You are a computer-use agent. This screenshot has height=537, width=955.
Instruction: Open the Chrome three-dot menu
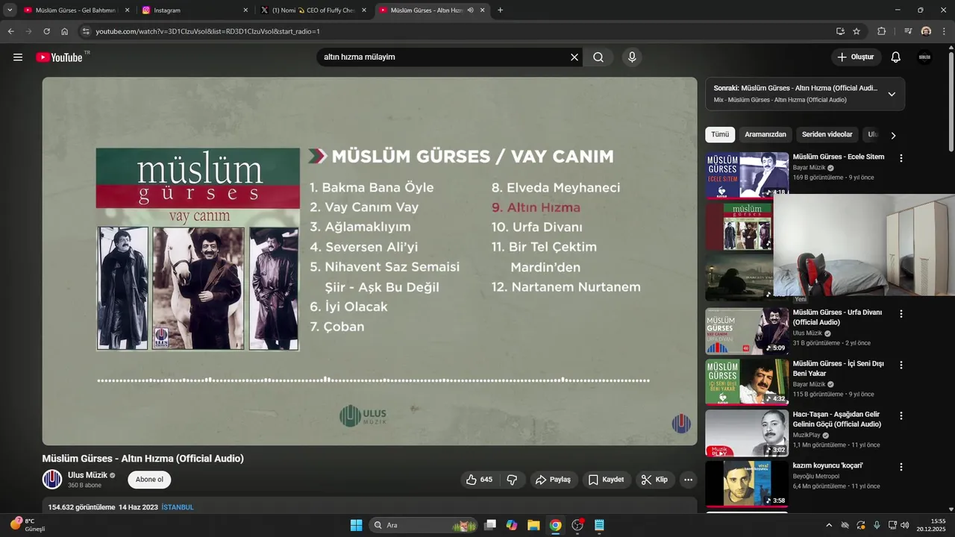click(x=943, y=31)
